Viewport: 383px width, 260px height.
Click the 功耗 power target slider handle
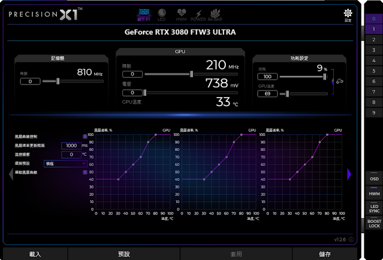click(x=325, y=77)
